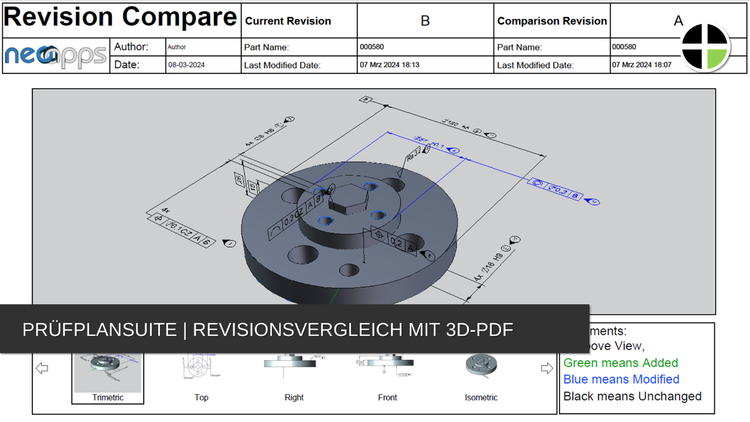Viewport: 750px width, 422px height.
Task: Click the datum B flag at top
Action: coord(367,100)
